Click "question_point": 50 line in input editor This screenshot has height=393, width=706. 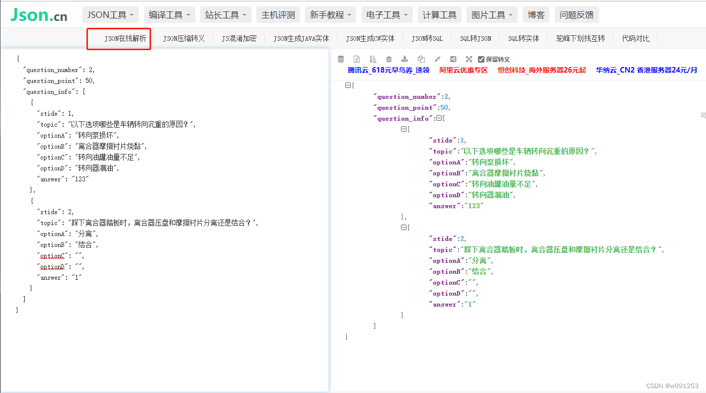tap(59, 81)
